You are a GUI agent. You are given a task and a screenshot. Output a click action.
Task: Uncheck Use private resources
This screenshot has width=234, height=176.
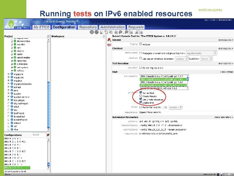[x=141, y=99]
